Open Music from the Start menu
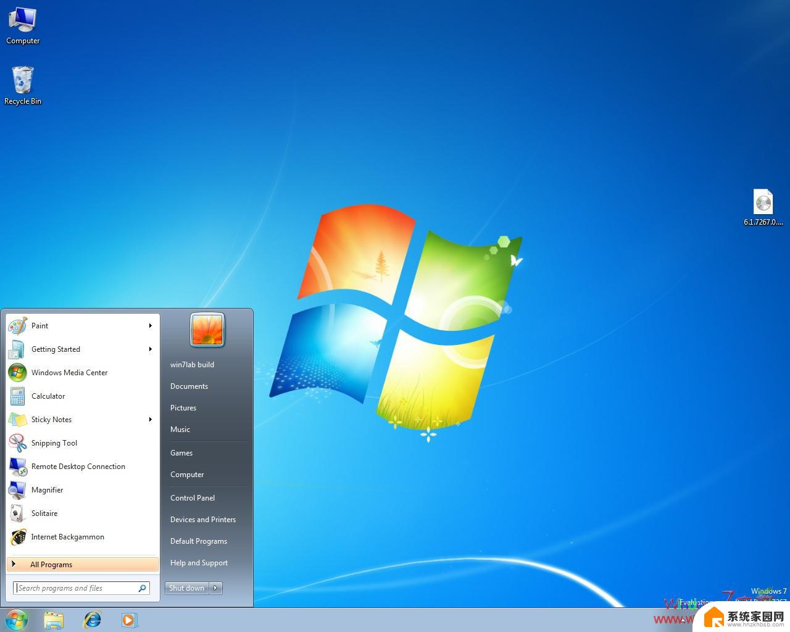 (x=180, y=430)
